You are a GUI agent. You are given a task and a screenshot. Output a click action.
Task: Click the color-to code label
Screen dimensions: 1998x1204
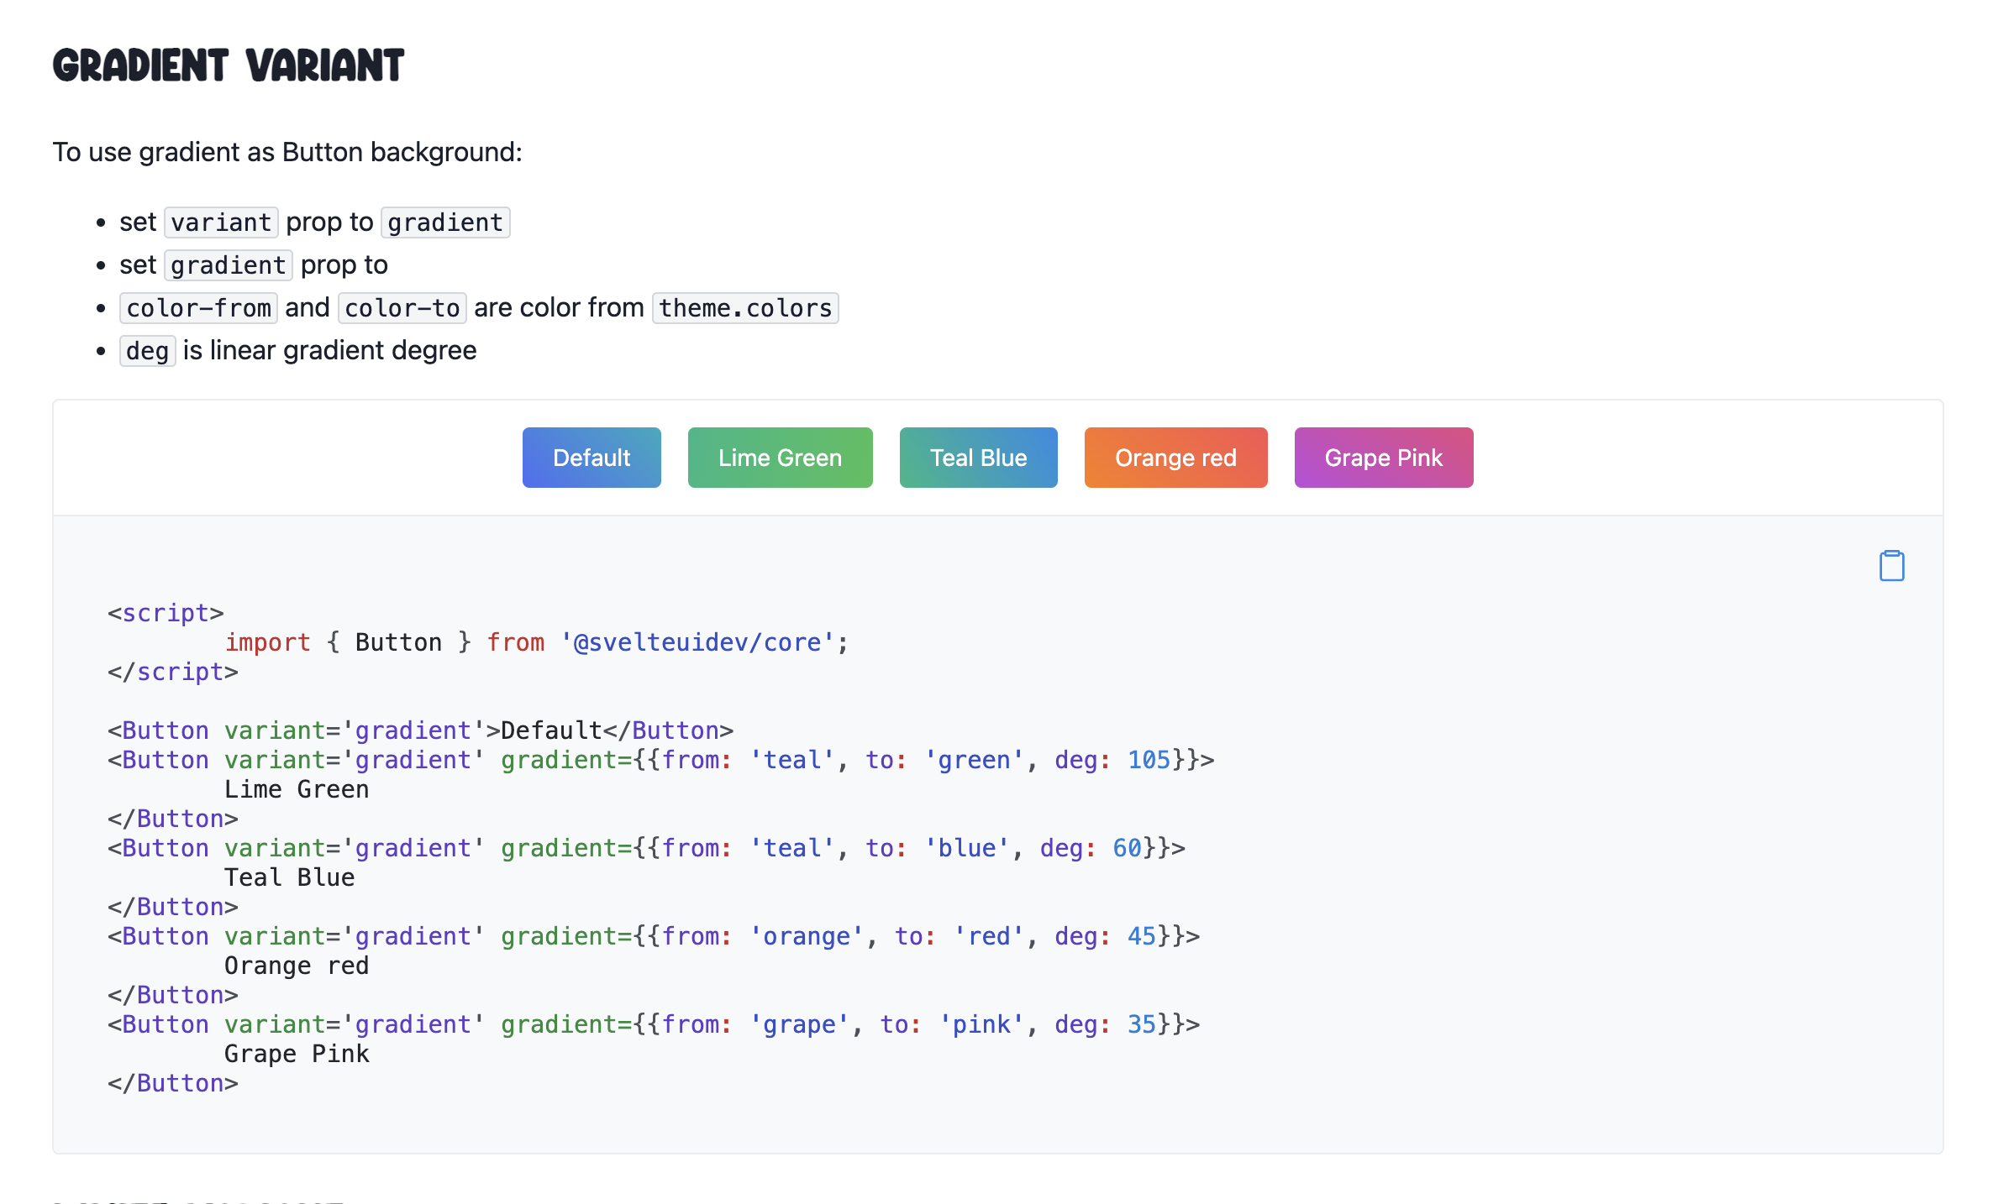tap(402, 307)
